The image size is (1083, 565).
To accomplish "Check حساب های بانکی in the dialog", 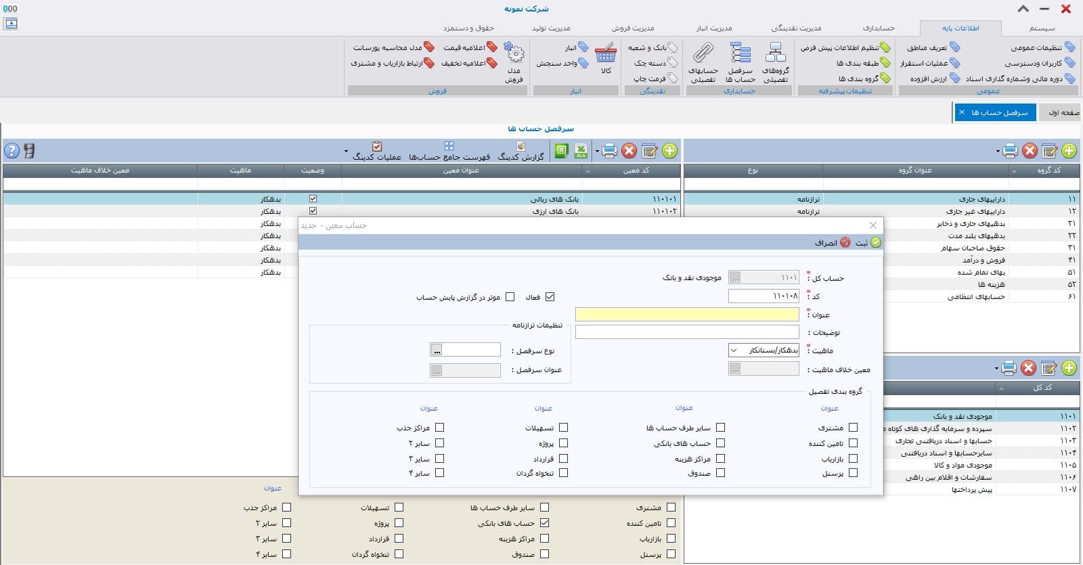I will pyautogui.click(x=720, y=443).
